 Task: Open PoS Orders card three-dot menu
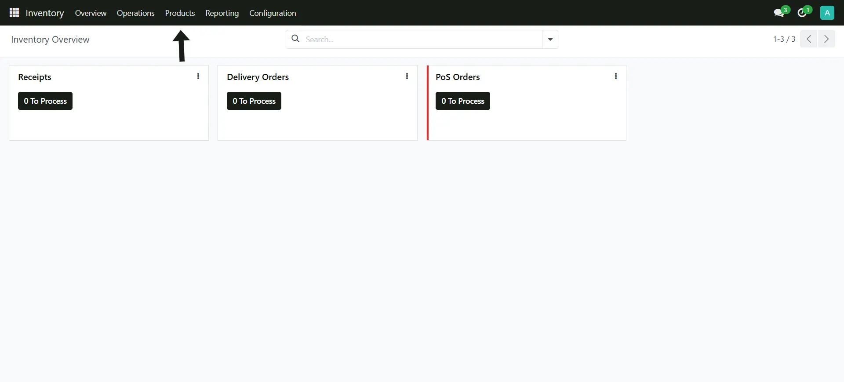point(615,76)
